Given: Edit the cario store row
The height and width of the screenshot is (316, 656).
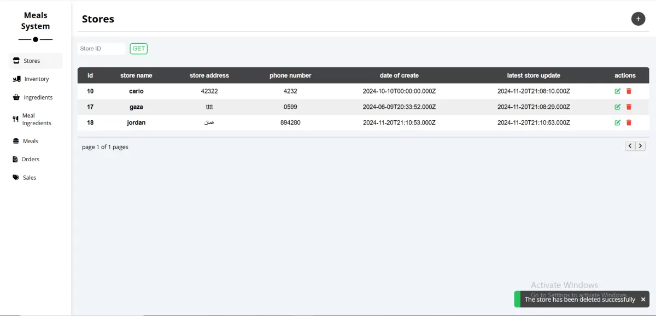Looking at the screenshot, I should tap(618, 91).
